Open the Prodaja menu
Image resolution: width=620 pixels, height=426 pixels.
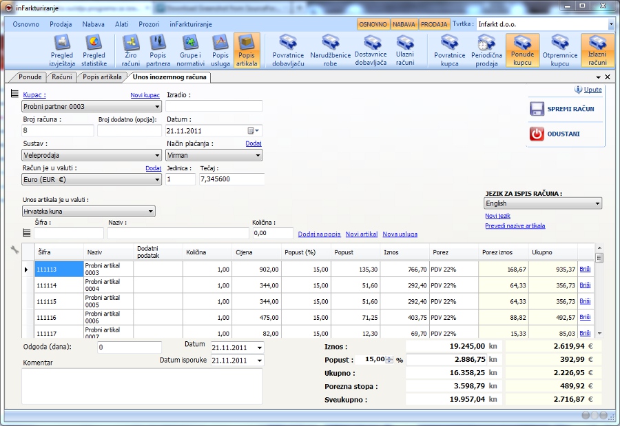coord(61,24)
